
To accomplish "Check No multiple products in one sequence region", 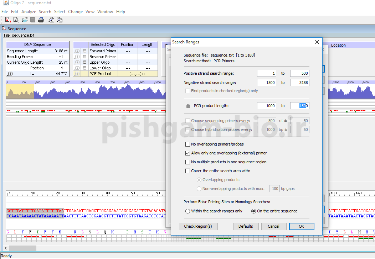I will pyautogui.click(x=188, y=162).
